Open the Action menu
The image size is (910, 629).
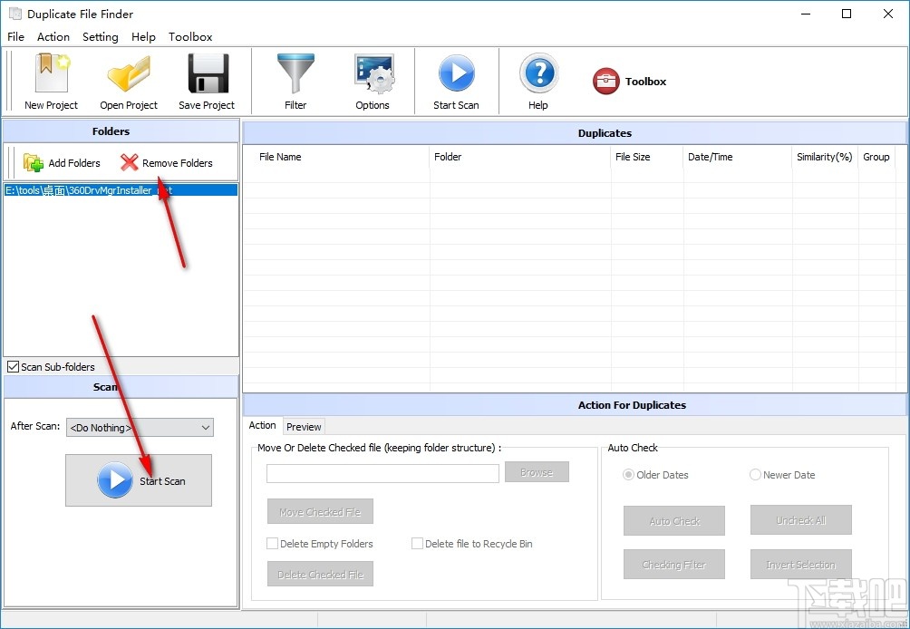click(53, 37)
